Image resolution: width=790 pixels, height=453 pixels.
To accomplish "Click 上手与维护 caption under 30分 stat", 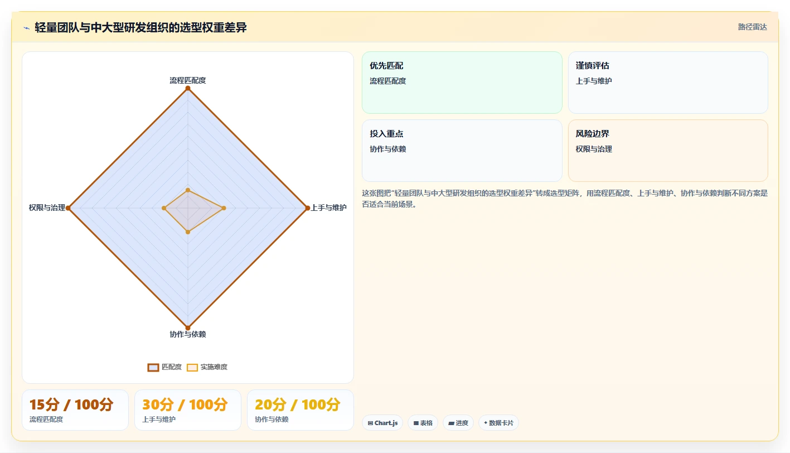I will pyautogui.click(x=159, y=420).
